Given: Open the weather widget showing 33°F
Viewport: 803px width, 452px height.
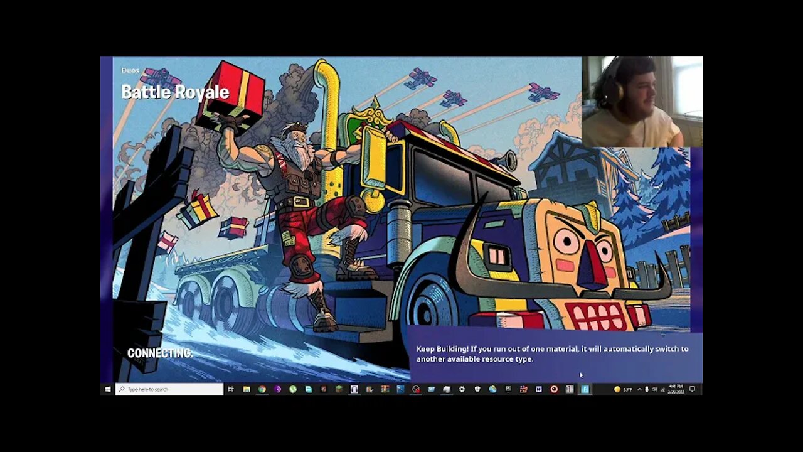Looking at the screenshot, I should coord(623,389).
